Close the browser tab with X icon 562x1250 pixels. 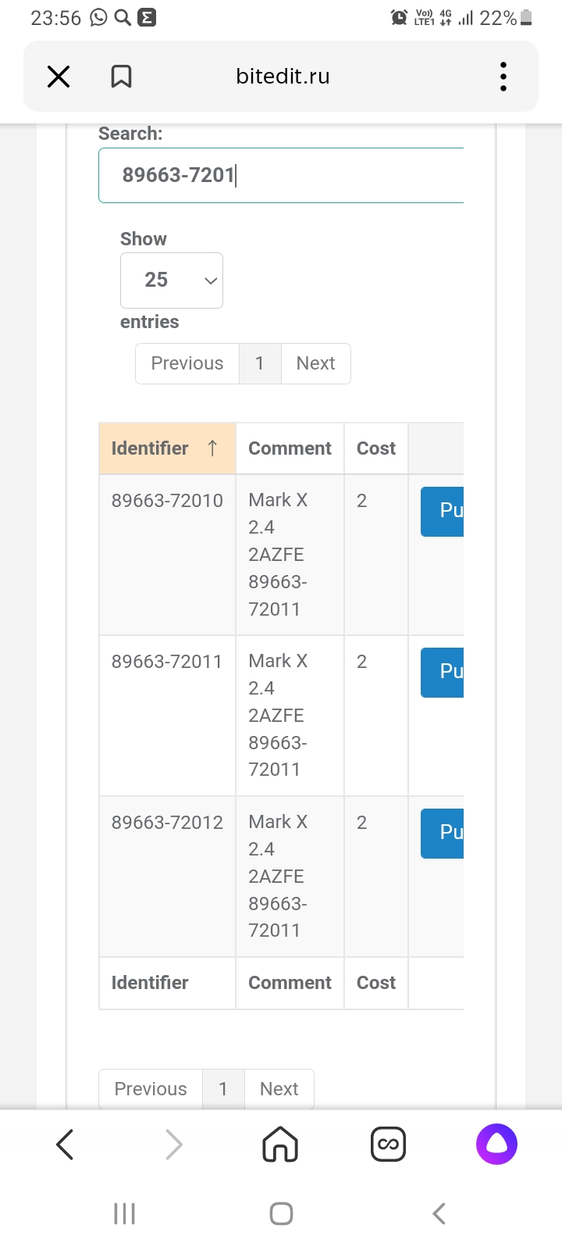[59, 77]
